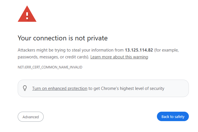Open the Advanced options
Image resolution: width=198 pixels, height=132 pixels.
(31, 117)
